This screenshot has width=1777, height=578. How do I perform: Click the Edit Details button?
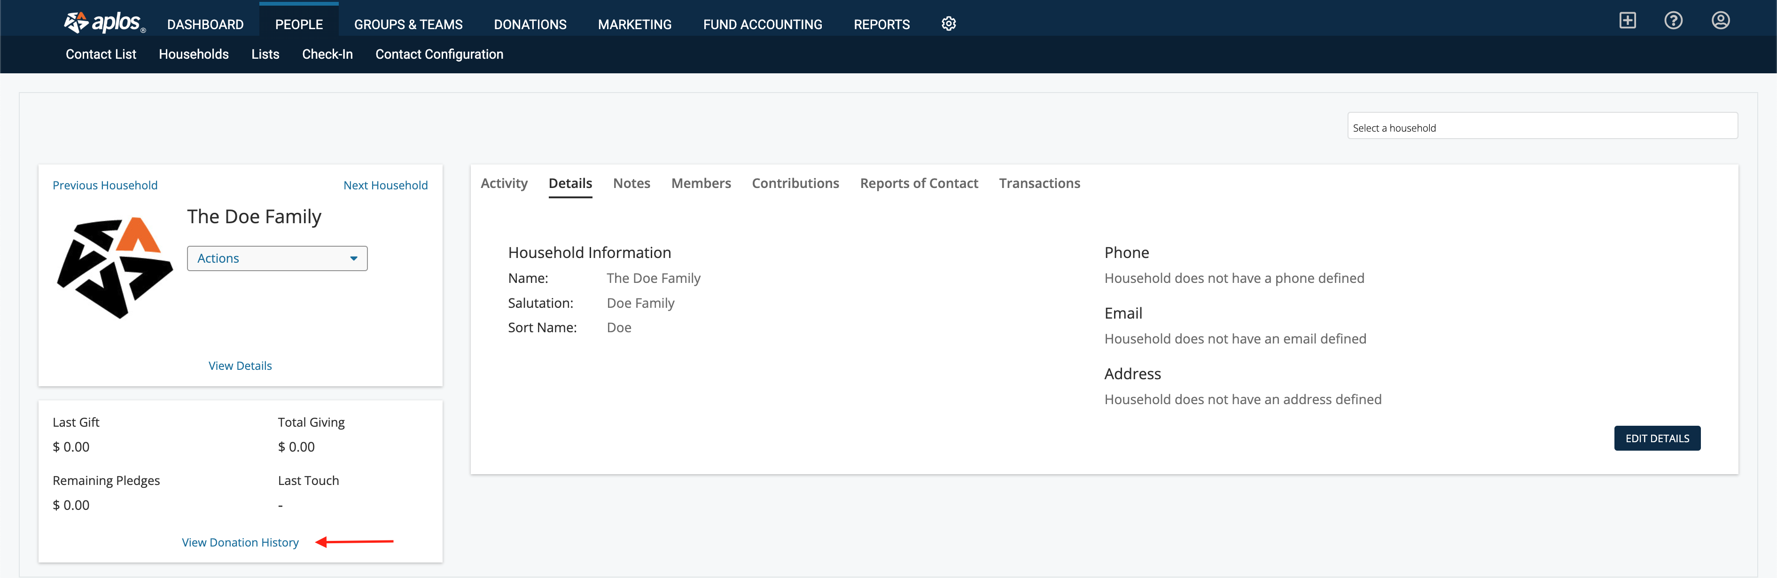[x=1657, y=439]
